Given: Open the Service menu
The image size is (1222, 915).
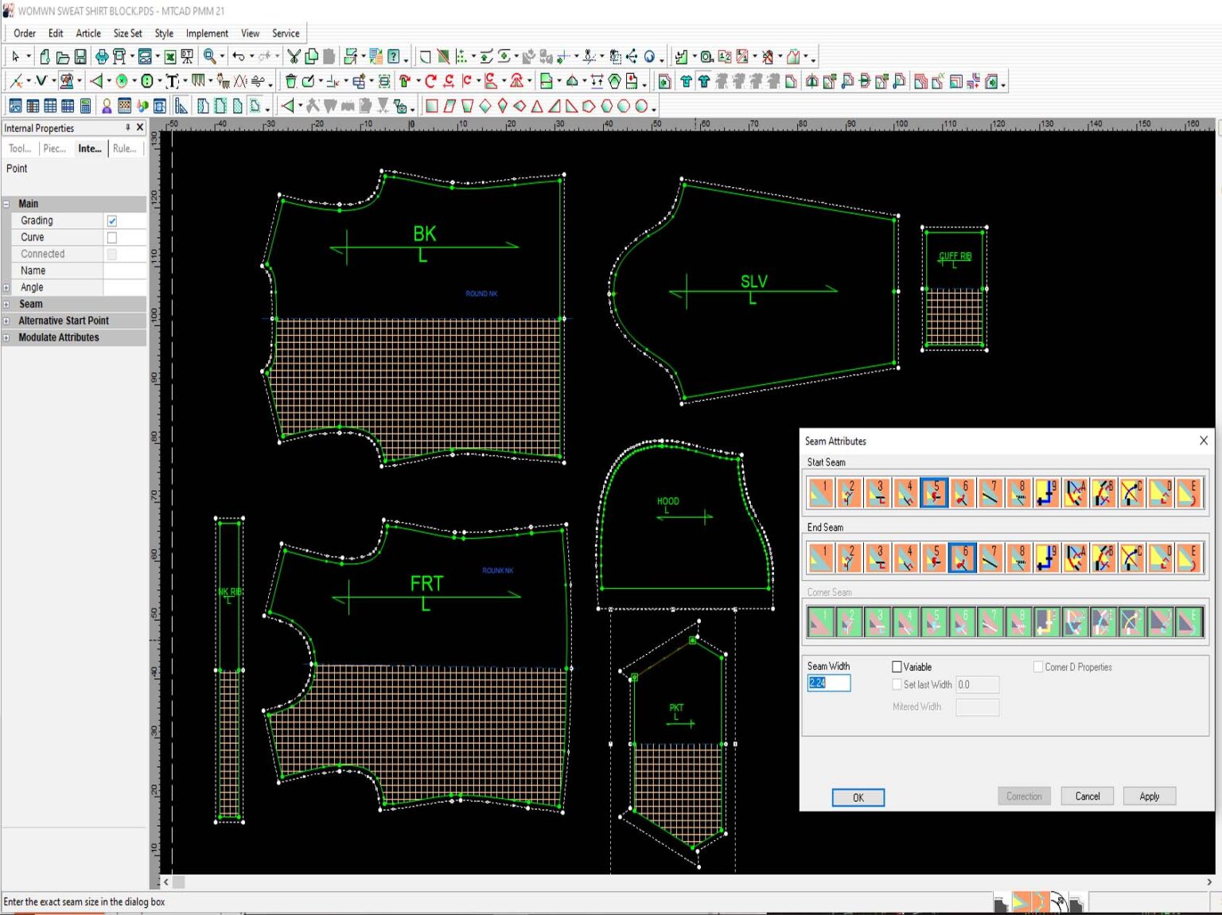Looking at the screenshot, I should point(286,33).
